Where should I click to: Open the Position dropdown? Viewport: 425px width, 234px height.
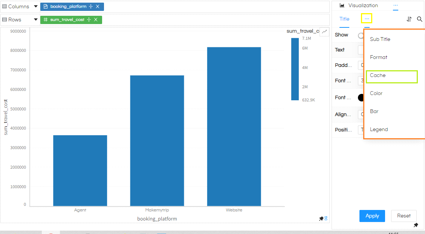tap(361, 130)
